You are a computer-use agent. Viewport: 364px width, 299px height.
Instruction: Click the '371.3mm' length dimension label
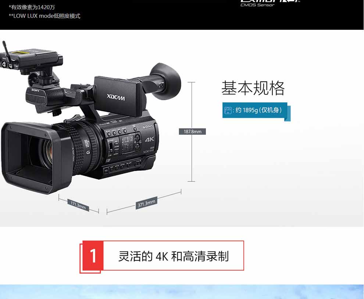[146, 203]
